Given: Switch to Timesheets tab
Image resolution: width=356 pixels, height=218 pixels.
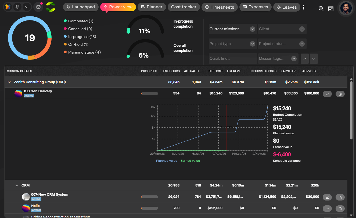Looking at the screenshot, I should (220, 7).
